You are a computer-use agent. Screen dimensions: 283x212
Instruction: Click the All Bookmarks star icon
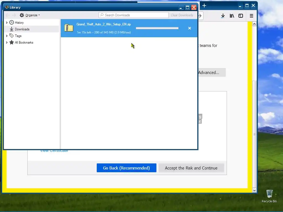[12, 42]
